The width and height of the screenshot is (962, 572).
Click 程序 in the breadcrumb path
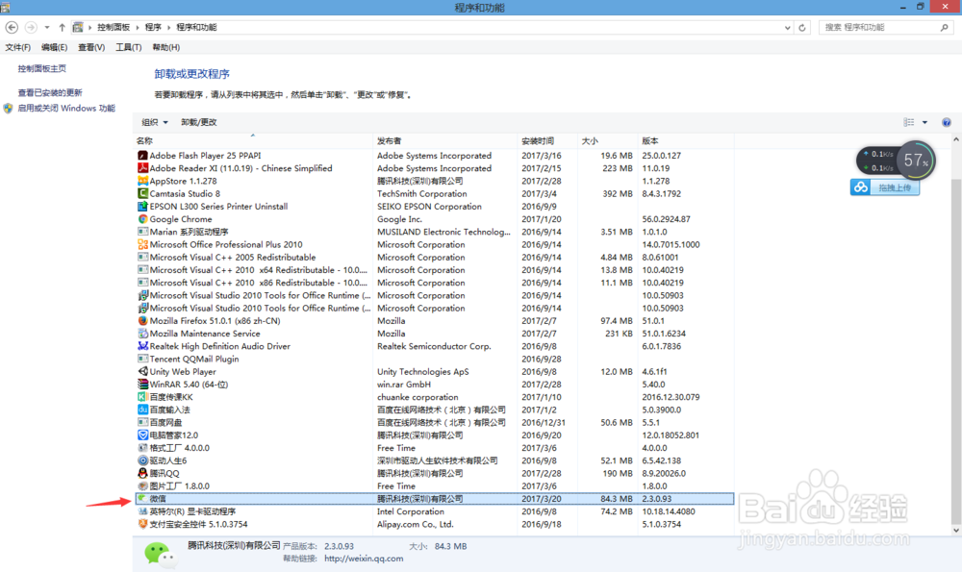[153, 27]
